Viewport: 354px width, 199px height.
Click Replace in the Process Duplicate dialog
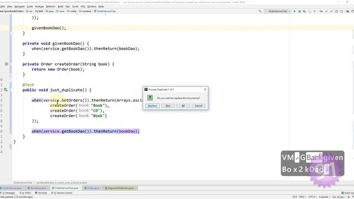coord(153,106)
